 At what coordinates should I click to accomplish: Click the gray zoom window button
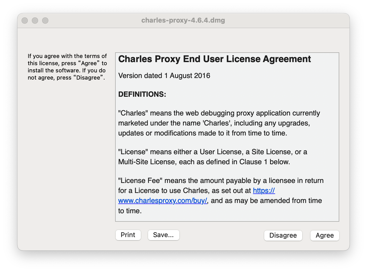coord(45,20)
